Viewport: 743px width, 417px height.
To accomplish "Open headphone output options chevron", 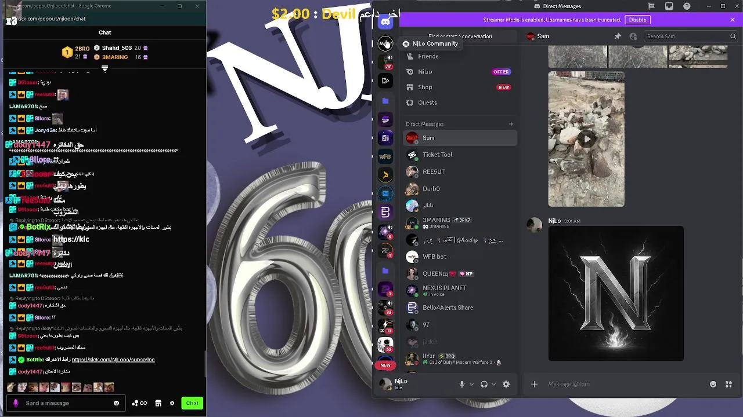I will 494,384.
